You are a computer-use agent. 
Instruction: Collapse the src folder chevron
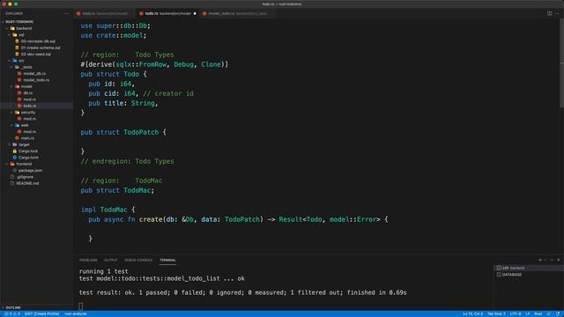coord(10,61)
